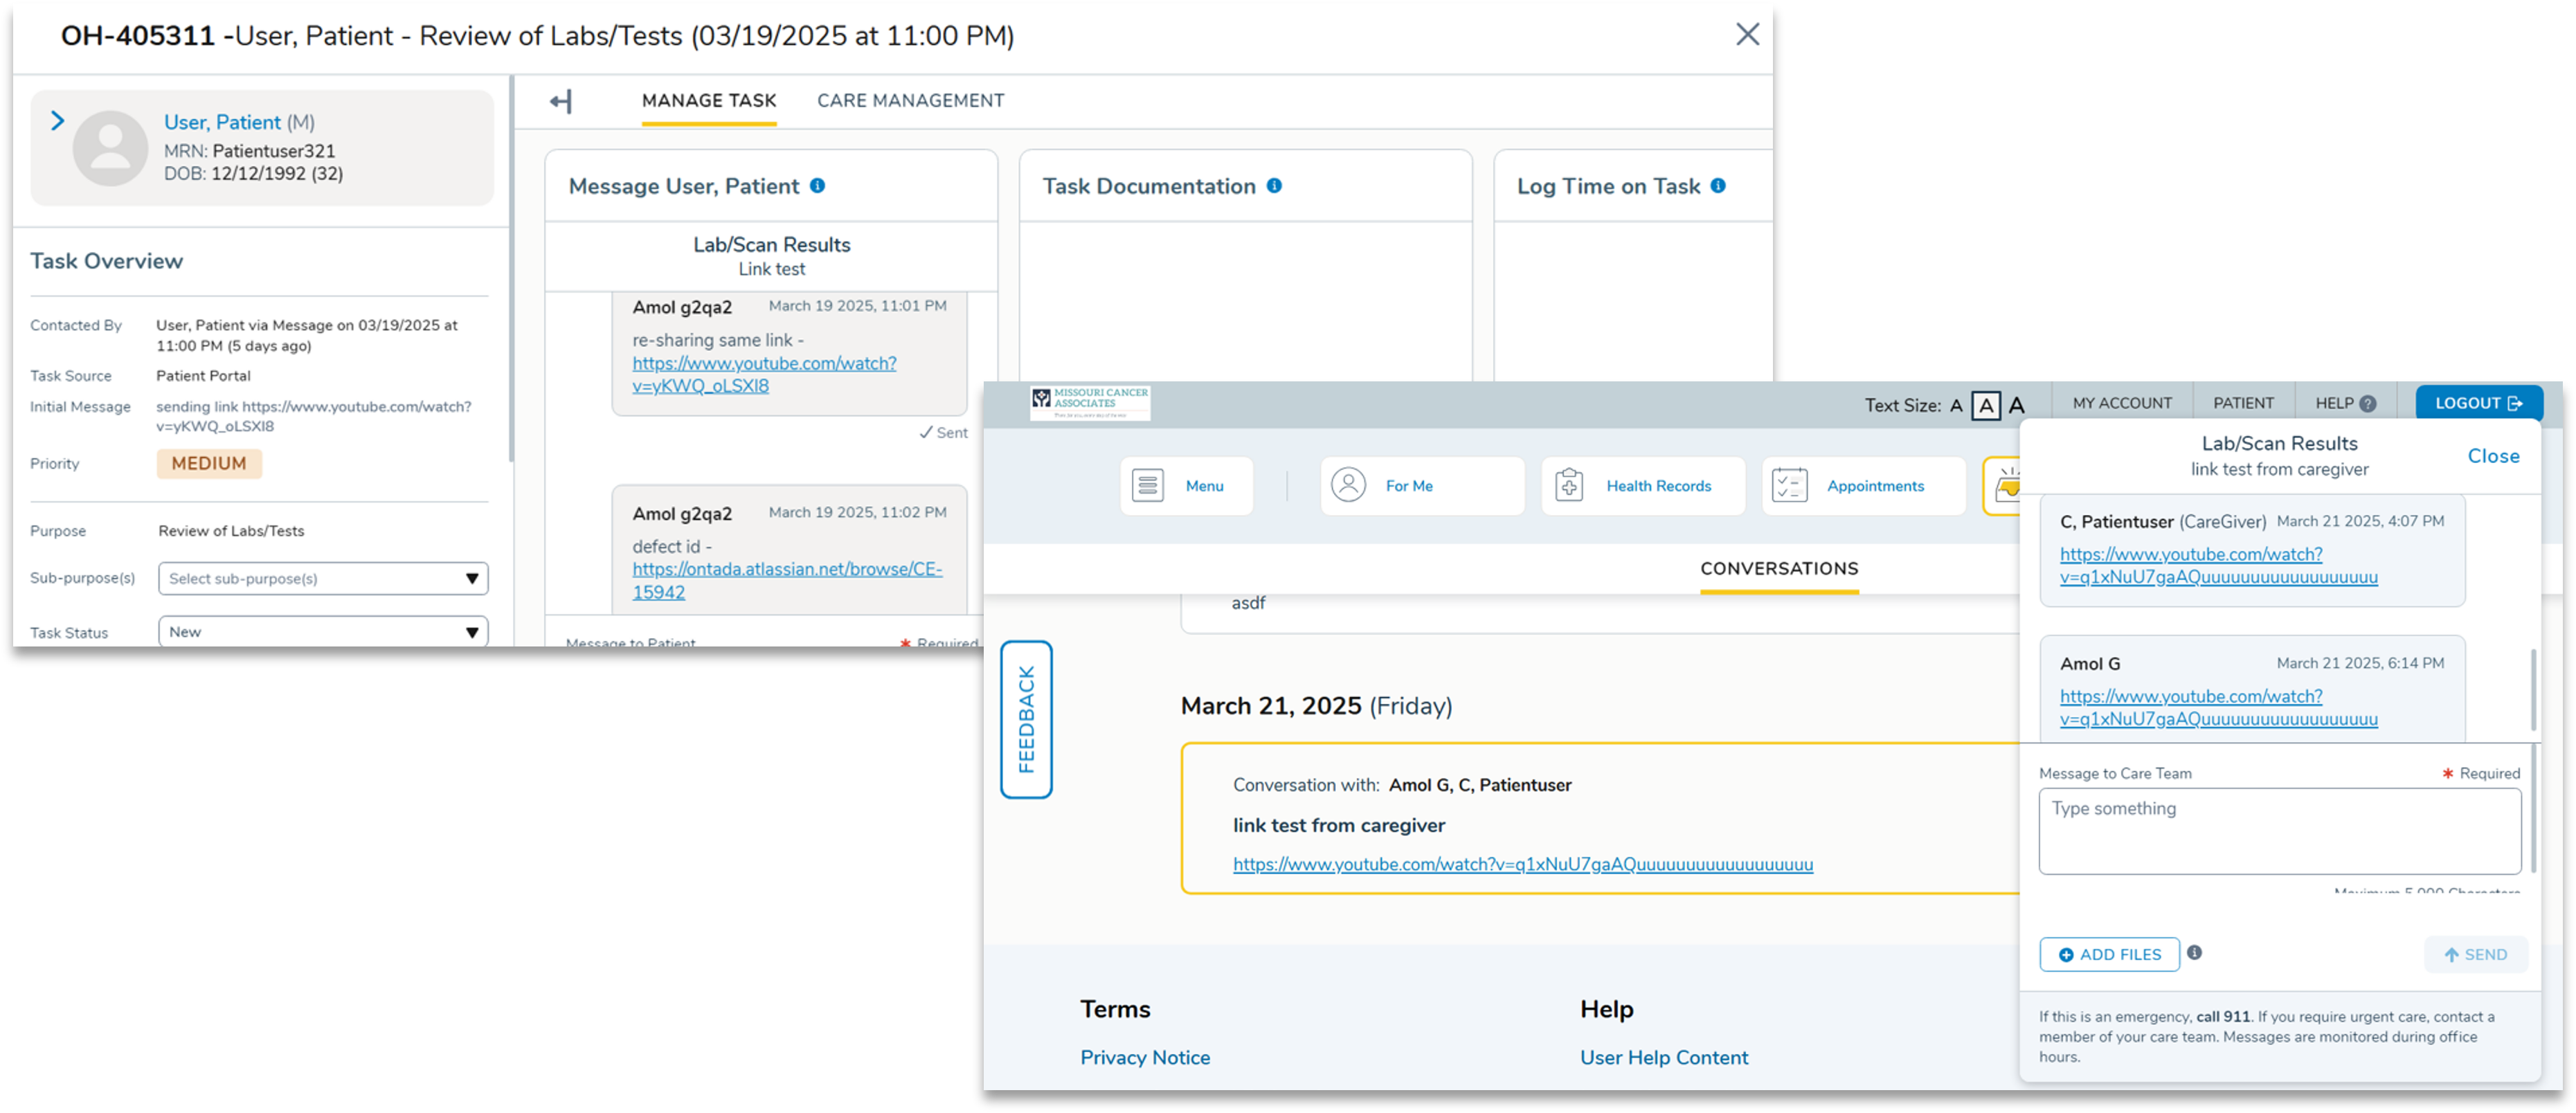Open the My Account menu item

click(2122, 404)
